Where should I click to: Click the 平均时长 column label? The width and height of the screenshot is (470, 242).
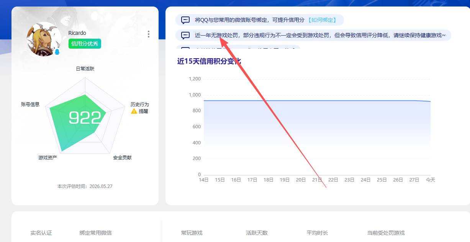(x=317, y=233)
